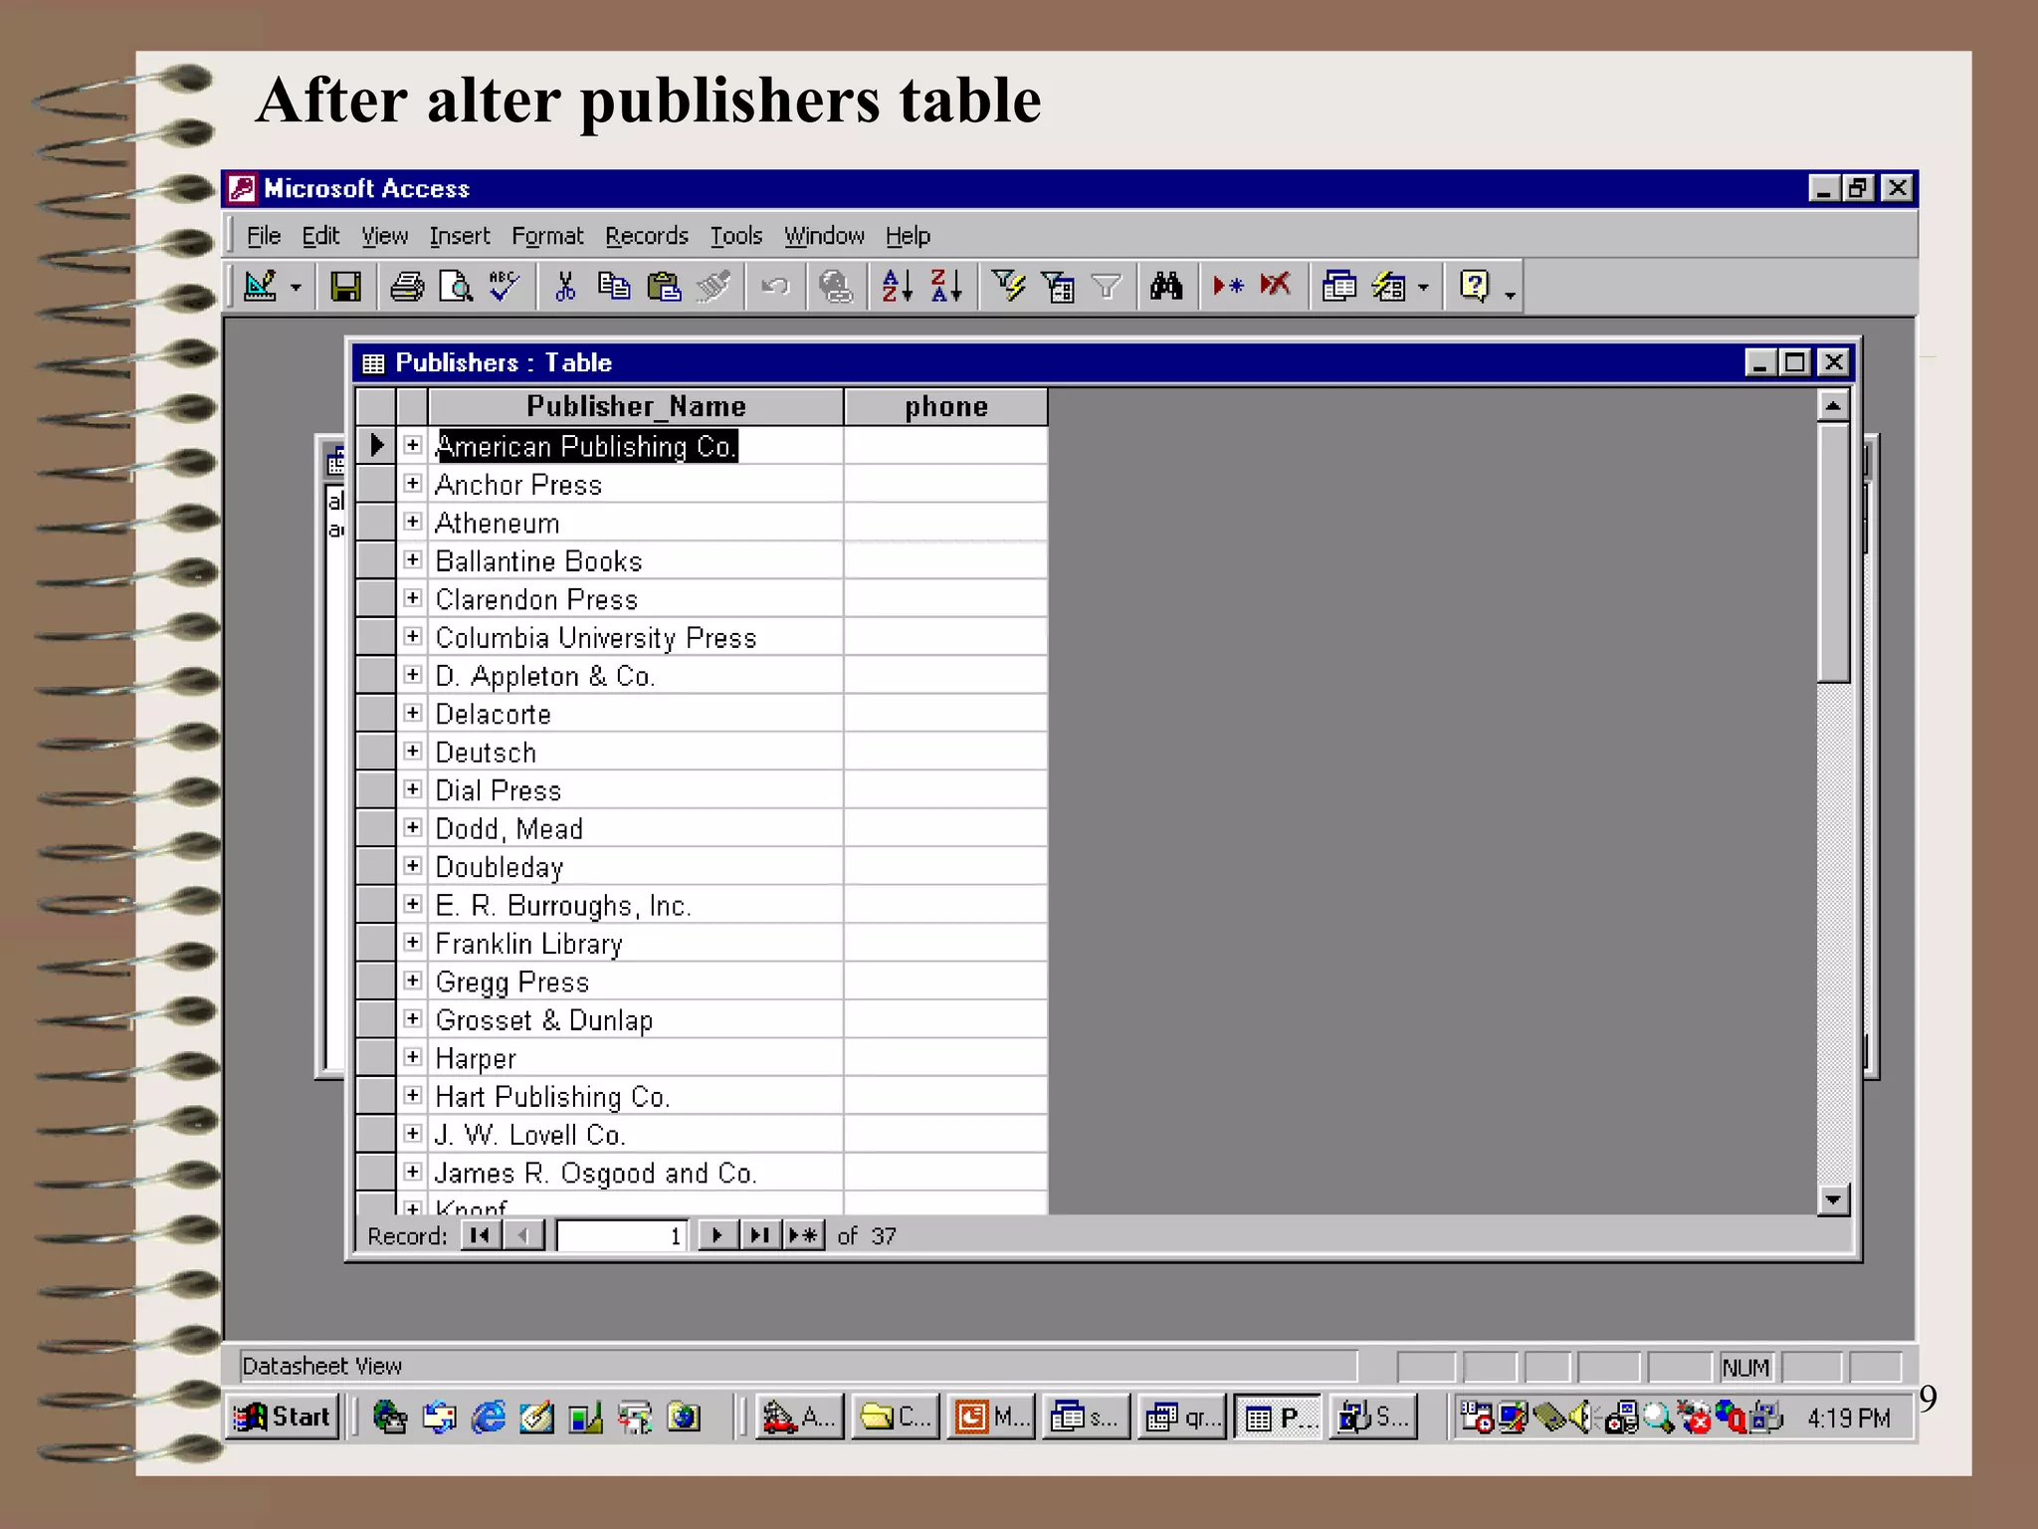Open the Tools menu
2038x1529 pixels.
pyautogui.click(x=735, y=236)
